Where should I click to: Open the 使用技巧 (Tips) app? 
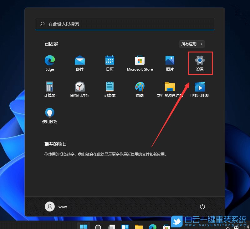click(49, 116)
